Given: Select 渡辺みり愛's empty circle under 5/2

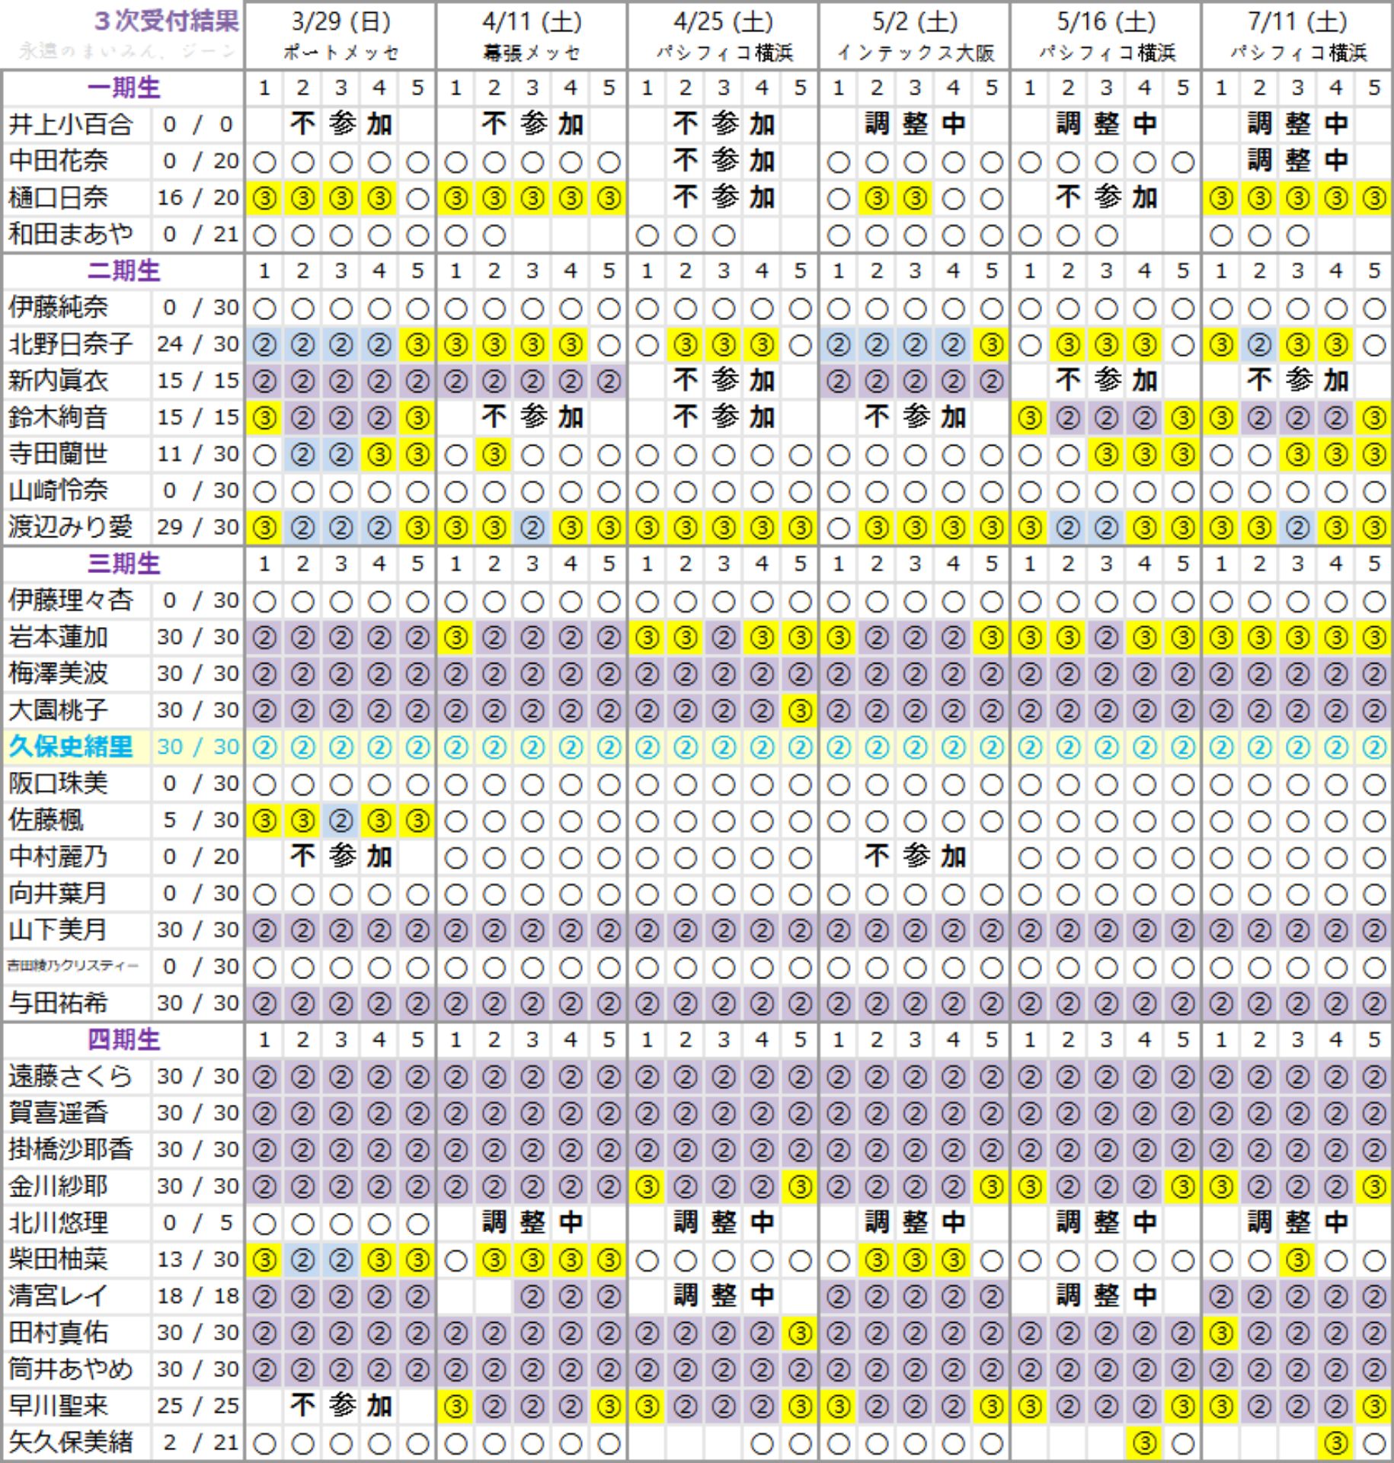Looking at the screenshot, I should coord(838,527).
